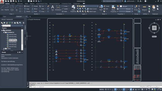Click the Mirror tool
The image size is (162, 91).
[x=35, y=9]
